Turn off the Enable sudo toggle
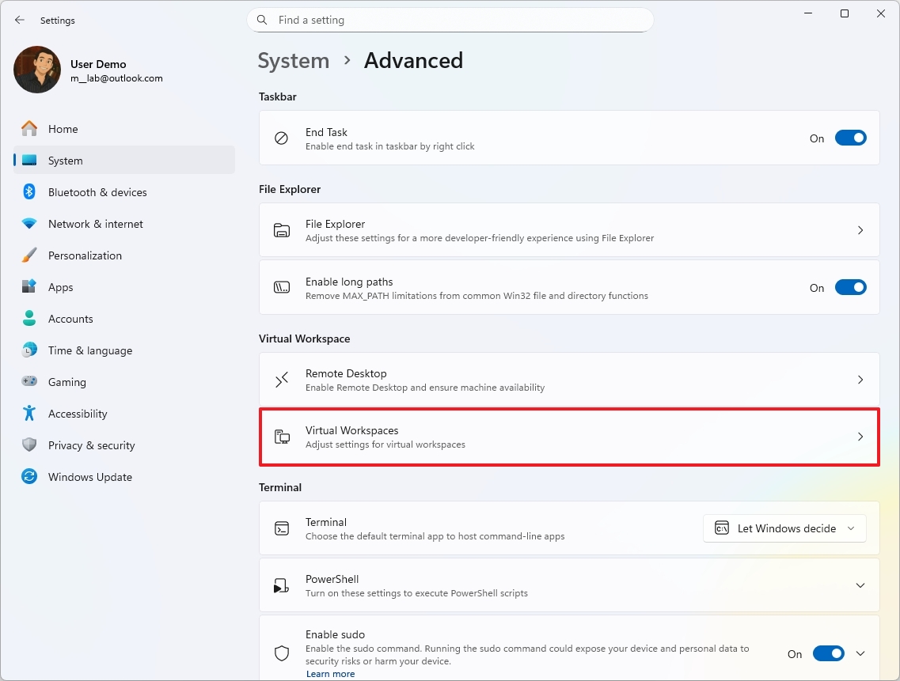This screenshot has height=681, width=900. [x=828, y=653]
